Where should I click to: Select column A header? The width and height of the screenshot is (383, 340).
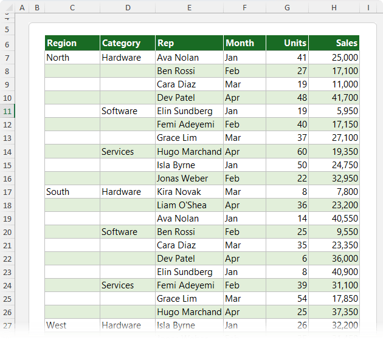coord(22,7)
